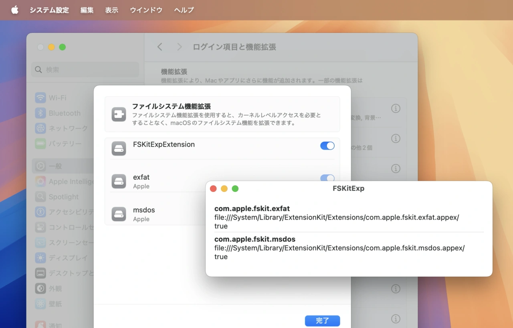Click the FSKitExpExtension drive icon
The width and height of the screenshot is (513, 328).
(119, 148)
